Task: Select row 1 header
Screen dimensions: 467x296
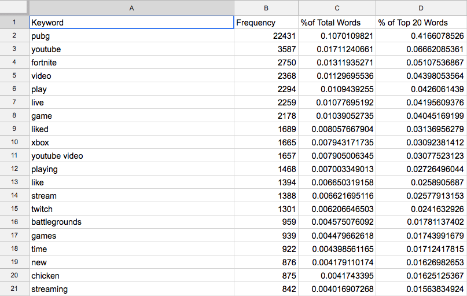Action: pyautogui.click(x=14, y=23)
